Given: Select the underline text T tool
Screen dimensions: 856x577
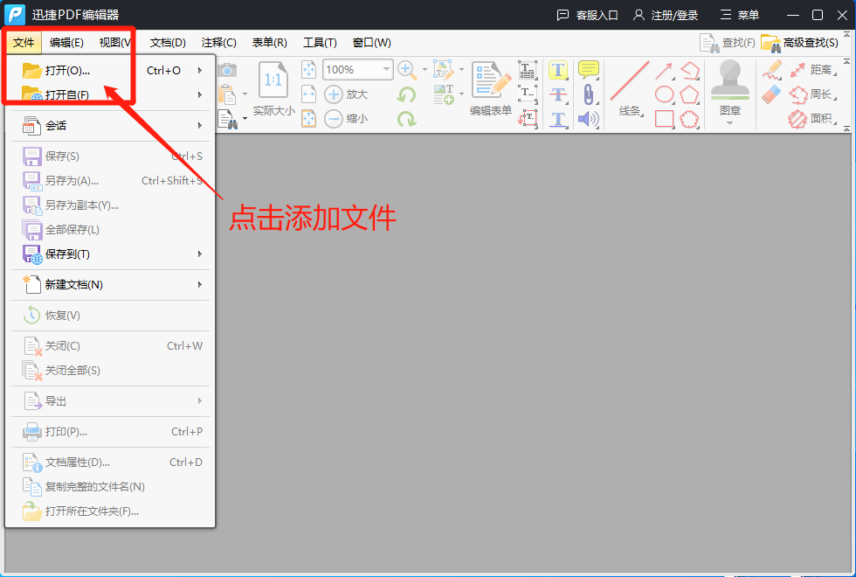Looking at the screenshot, I should (558, 119).
